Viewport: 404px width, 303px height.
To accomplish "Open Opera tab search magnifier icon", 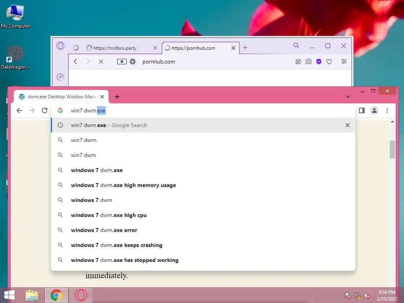I will 296,46.
